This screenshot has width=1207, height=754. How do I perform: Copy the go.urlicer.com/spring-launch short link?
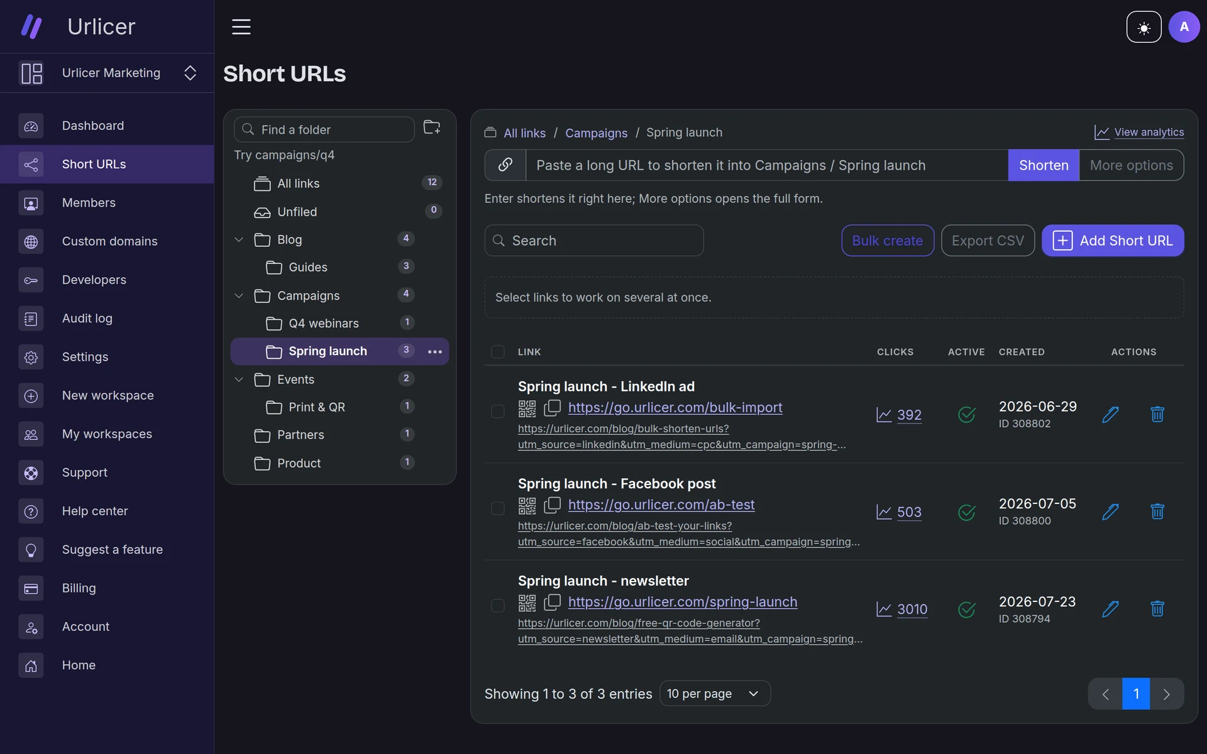[x=552, y=602]
